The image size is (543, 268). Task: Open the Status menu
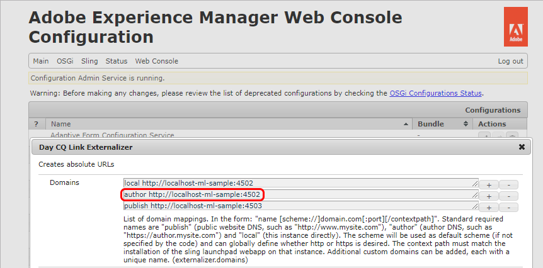(117, 61)
